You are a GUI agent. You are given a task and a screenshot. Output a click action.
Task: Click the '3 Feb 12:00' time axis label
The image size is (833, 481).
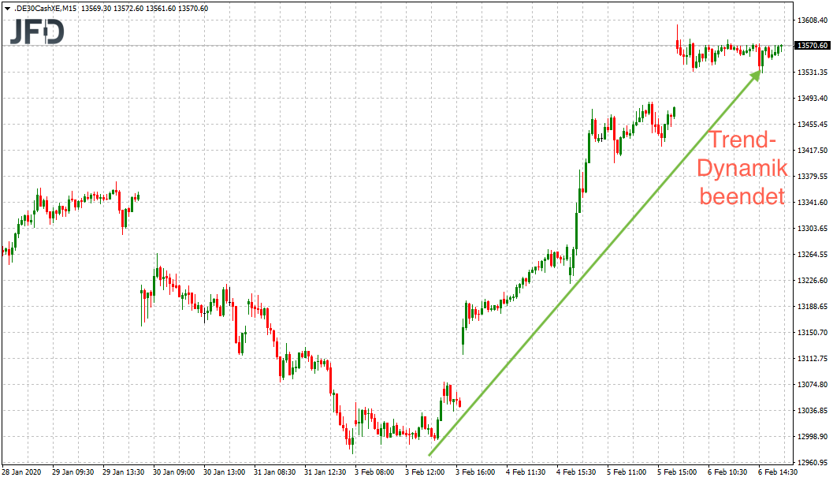(422, 472)
